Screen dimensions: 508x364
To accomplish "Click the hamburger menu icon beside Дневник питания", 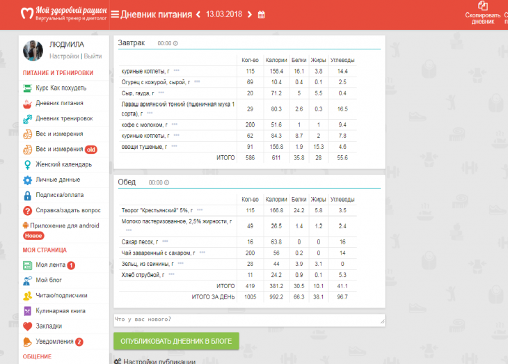I will click(114, 15).
